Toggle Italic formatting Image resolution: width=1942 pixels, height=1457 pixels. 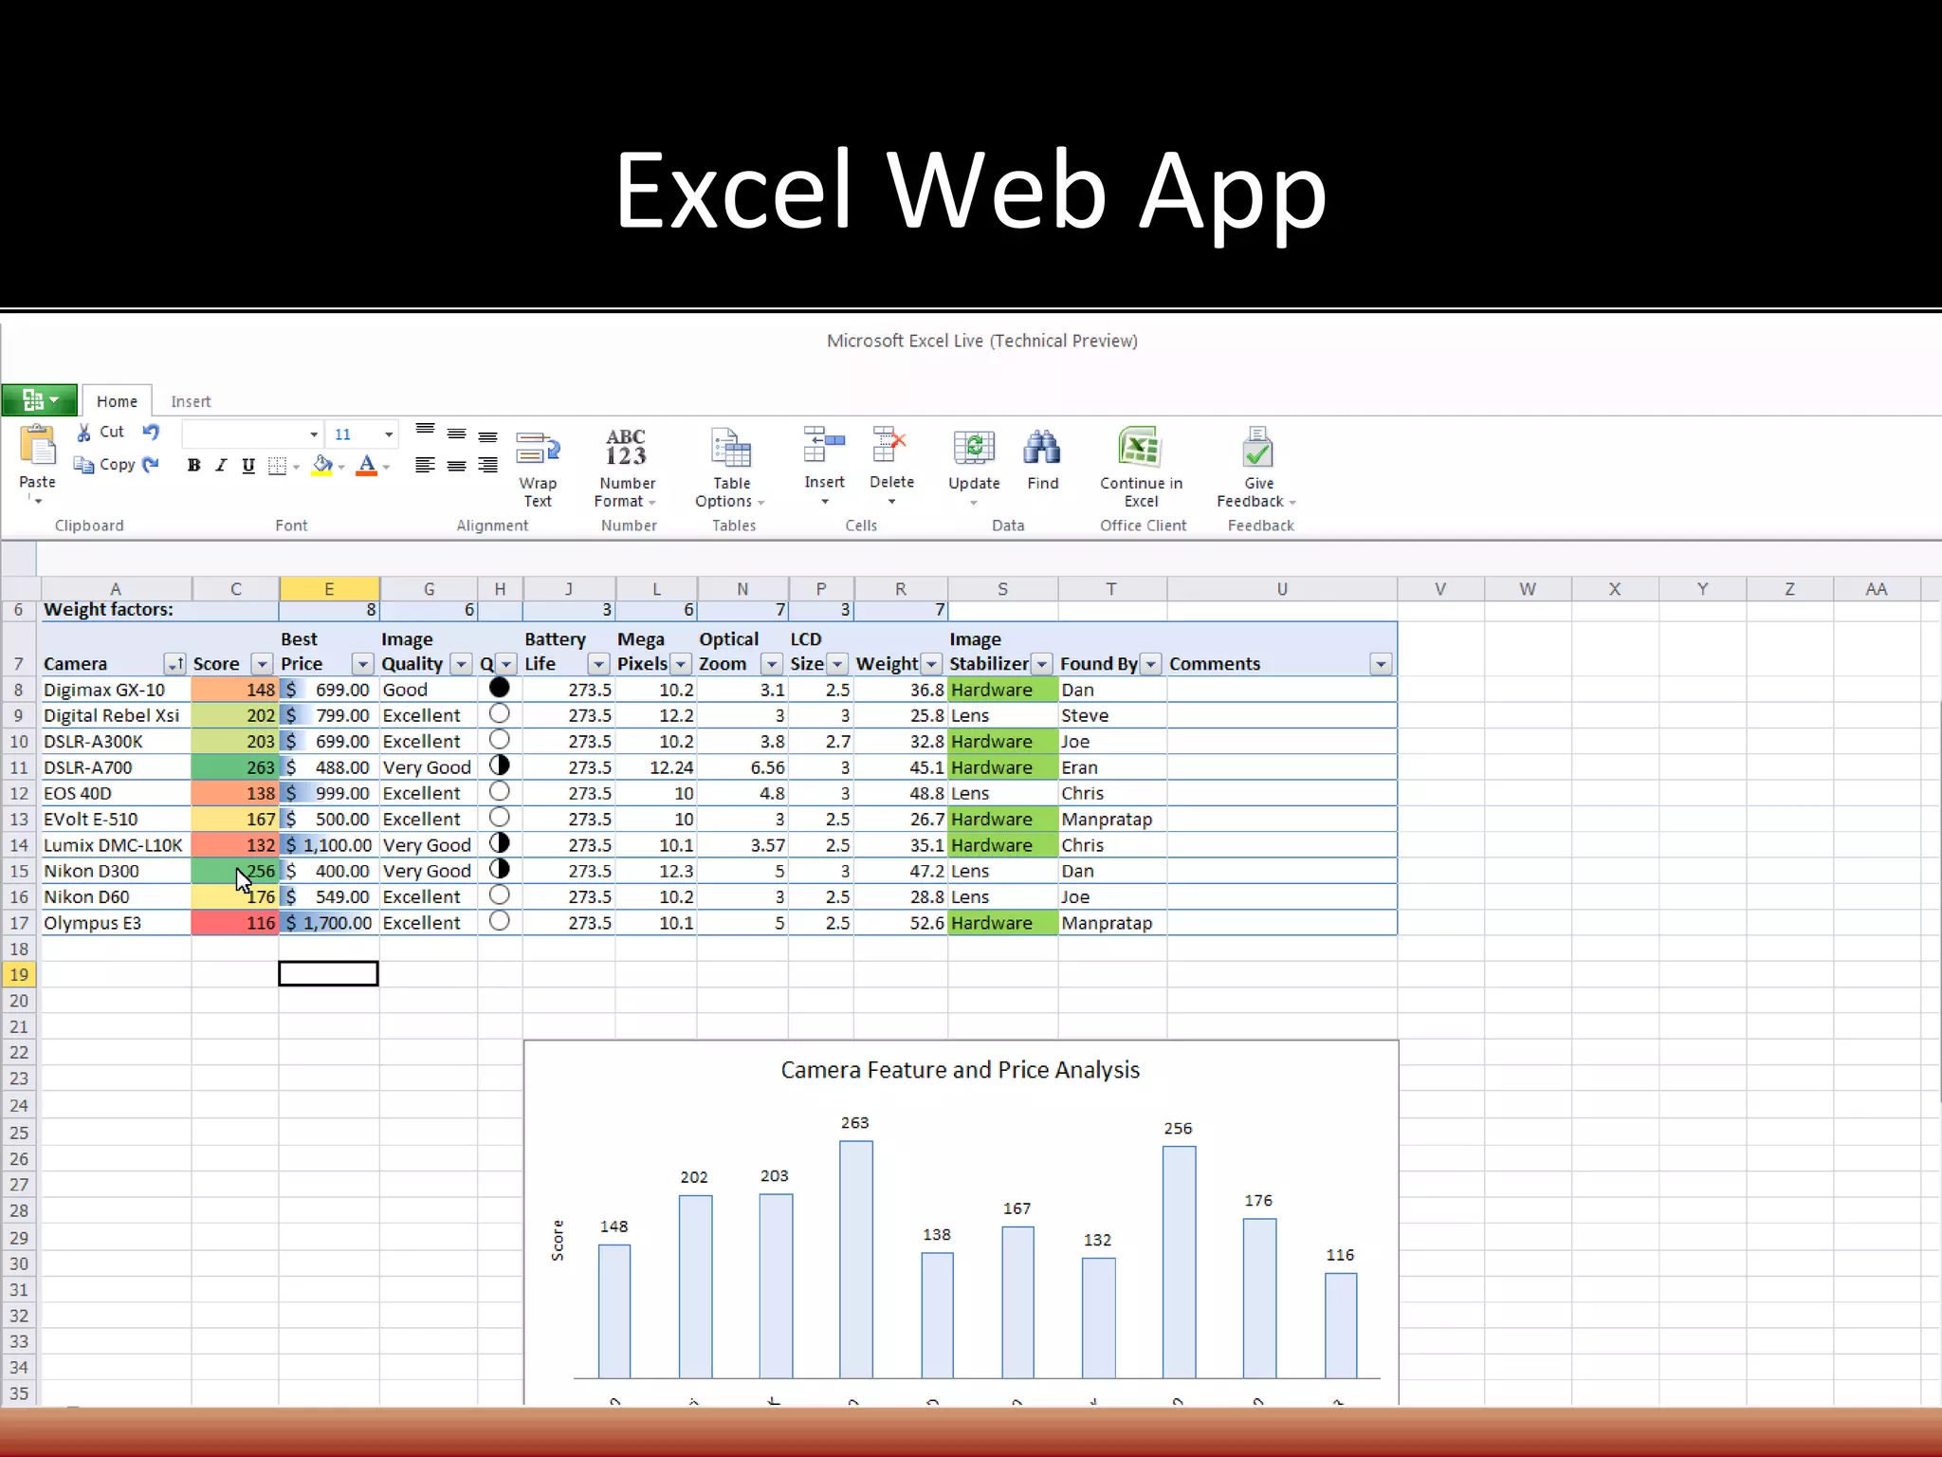221,465
